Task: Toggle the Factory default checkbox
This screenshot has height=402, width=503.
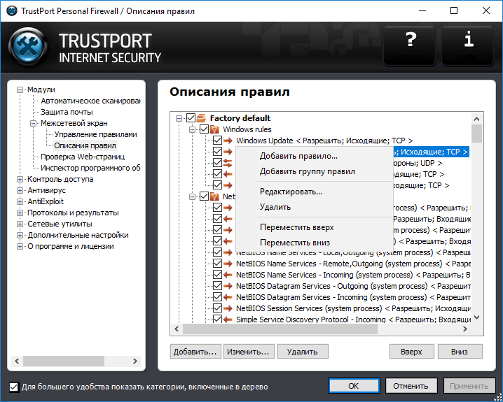Action: [x=191, y=118]
